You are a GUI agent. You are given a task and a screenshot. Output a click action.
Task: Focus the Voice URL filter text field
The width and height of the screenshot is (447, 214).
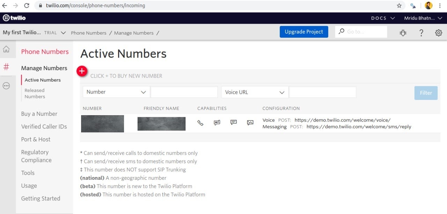tap(323, 92)
